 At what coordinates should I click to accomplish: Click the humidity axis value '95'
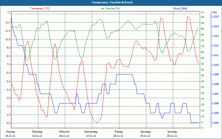click(203, 17)
